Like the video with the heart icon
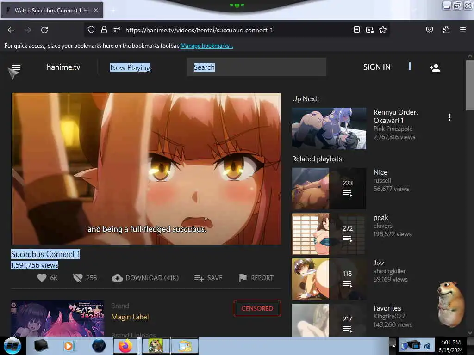This screenshot has height=355, width=474. pos(42,278)
